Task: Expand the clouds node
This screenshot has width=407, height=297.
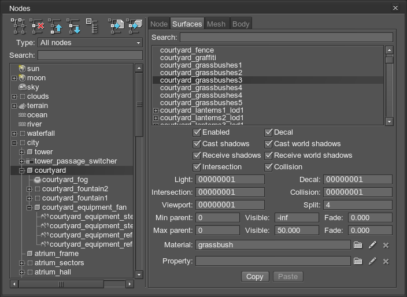Action: pyautogui.click(x=14, y=96)
